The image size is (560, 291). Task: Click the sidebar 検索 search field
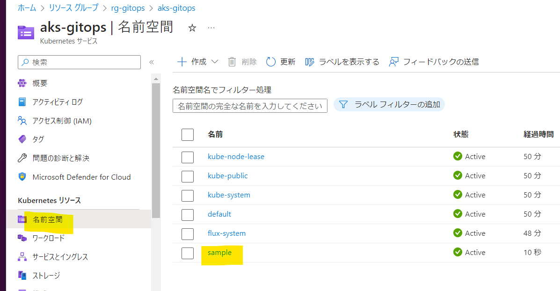tap(79, 62)
